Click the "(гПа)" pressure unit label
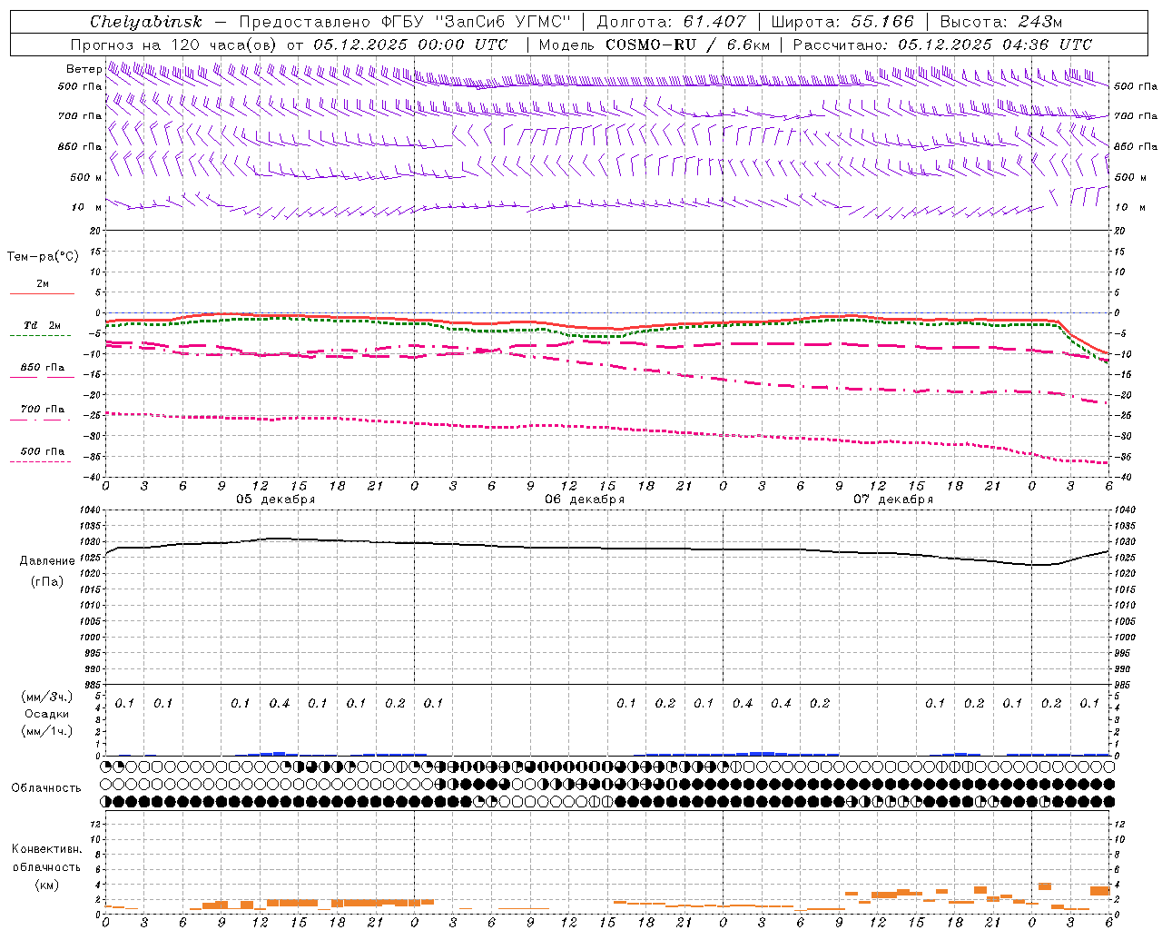 coord(47,581)
